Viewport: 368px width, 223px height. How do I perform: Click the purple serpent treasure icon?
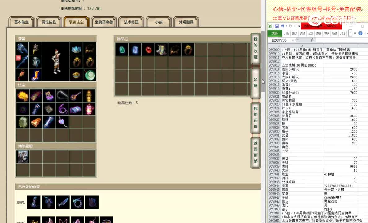coord(63,109)
